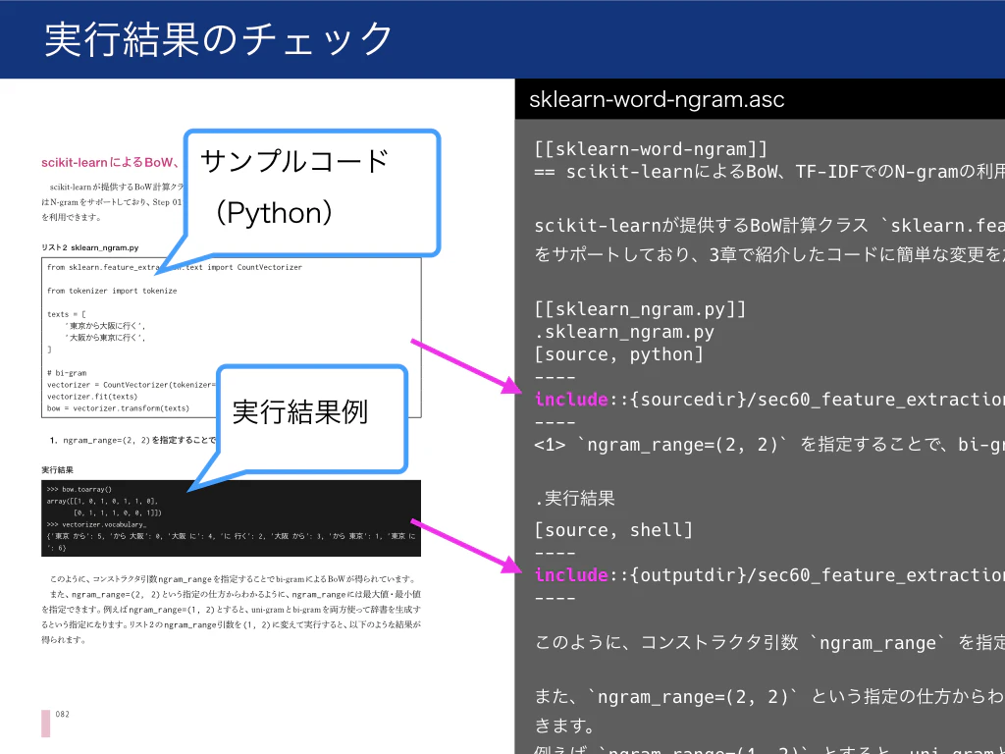Click the '[source, shell]' attribute line
Screen dimensions: 1005x754
pyautogui.click(x=613, y=530)
